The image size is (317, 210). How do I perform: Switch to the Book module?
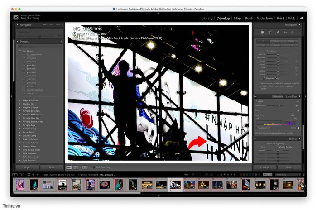click(x=249, y=18)
